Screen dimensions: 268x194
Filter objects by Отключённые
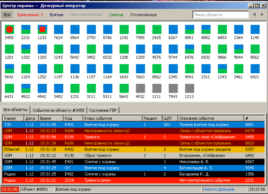(144, 15)
